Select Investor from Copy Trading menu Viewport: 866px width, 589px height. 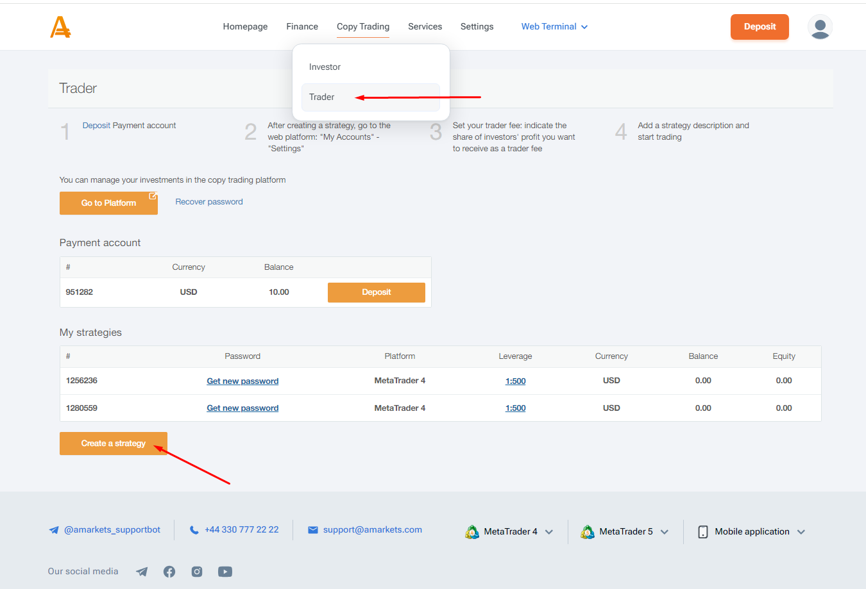click(x=325, y=67)
